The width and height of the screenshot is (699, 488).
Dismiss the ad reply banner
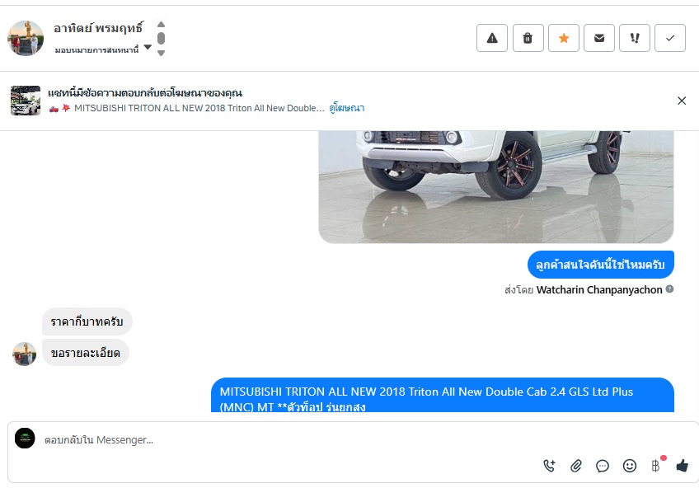click(x=682, y=101)
